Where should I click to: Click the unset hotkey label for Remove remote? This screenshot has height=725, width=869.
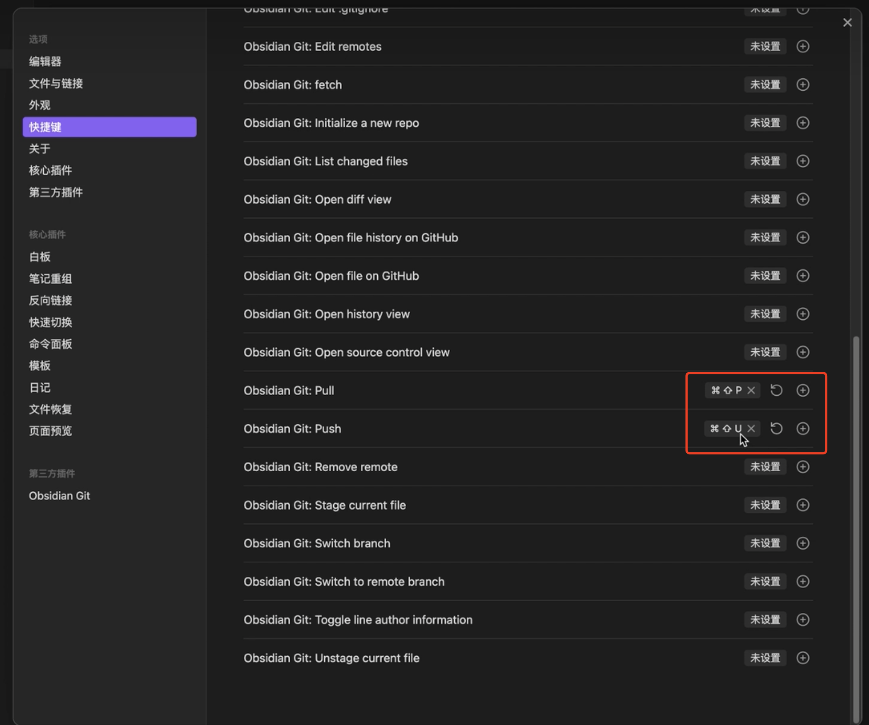pyautogui.click(x=765, y=467)
